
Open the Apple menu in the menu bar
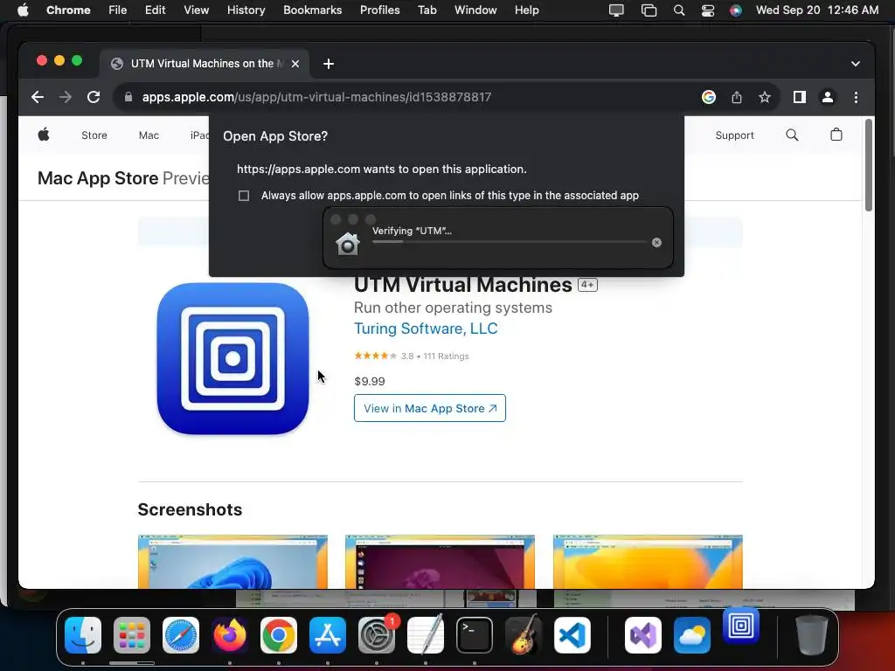(x=23, y=10)
